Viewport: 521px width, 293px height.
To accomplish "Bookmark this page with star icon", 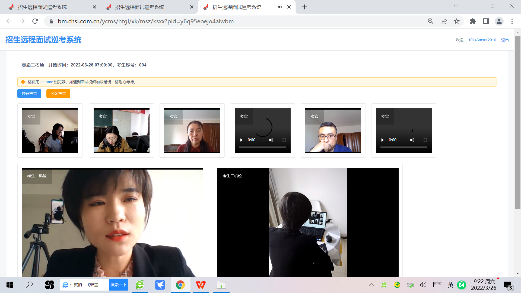I will (457, 21).
